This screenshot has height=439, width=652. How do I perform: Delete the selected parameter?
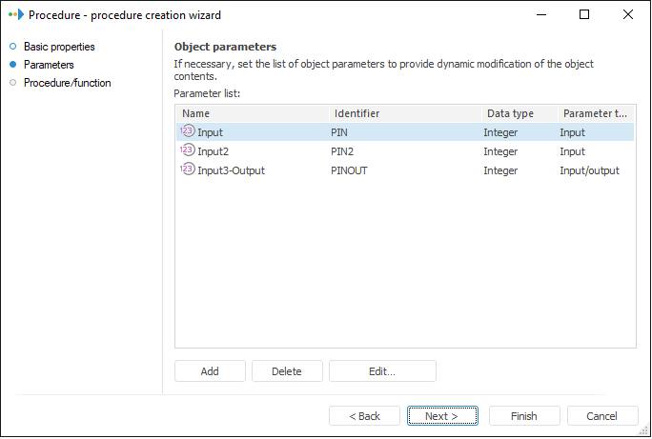[287, 371]
